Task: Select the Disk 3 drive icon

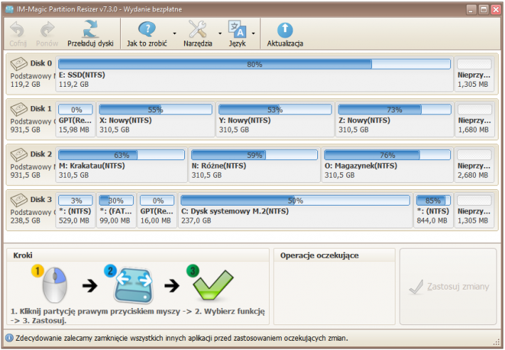Action: click(x=19, y=200)
